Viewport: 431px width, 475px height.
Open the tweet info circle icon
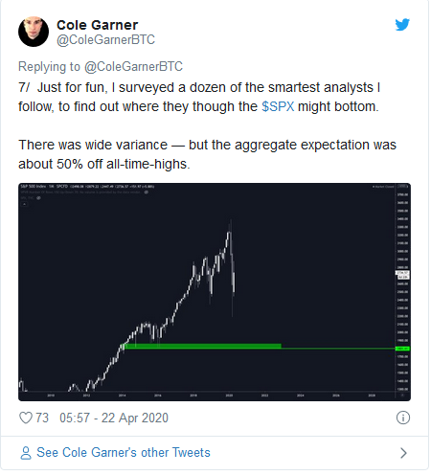[403, 418]
